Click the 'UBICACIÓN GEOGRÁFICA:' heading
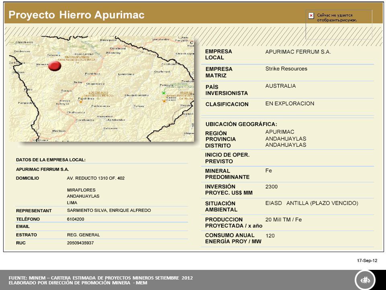The image size is (386, 290). coord(241,124)
